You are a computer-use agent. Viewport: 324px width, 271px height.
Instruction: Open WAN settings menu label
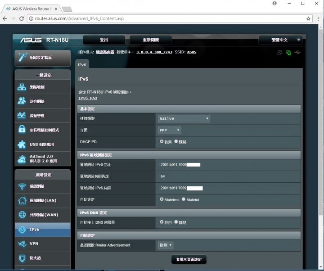44,215
